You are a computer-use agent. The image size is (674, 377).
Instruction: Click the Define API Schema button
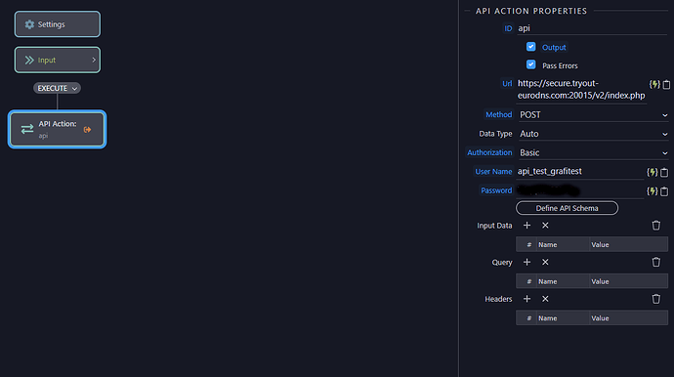pos(567,208)
